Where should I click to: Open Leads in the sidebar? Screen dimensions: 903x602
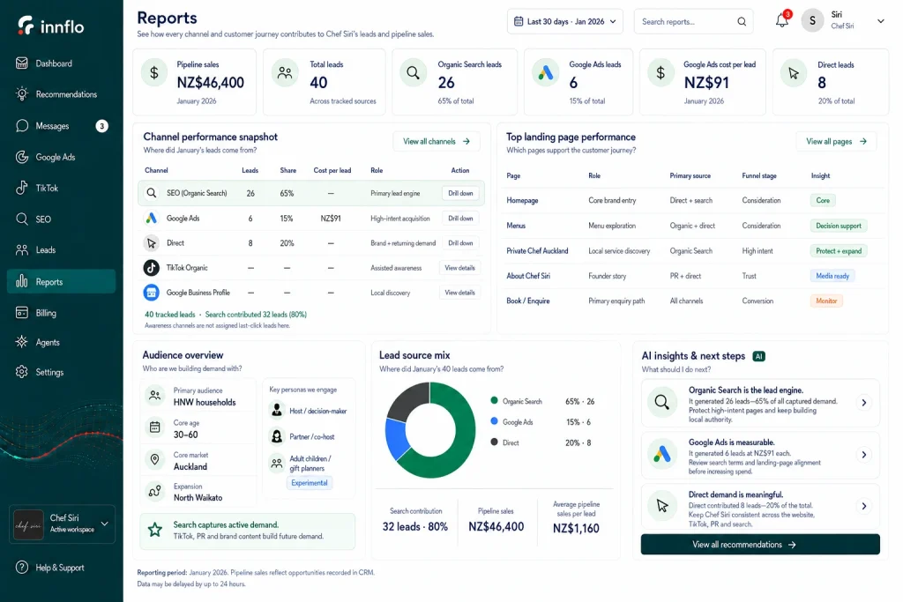61,249
